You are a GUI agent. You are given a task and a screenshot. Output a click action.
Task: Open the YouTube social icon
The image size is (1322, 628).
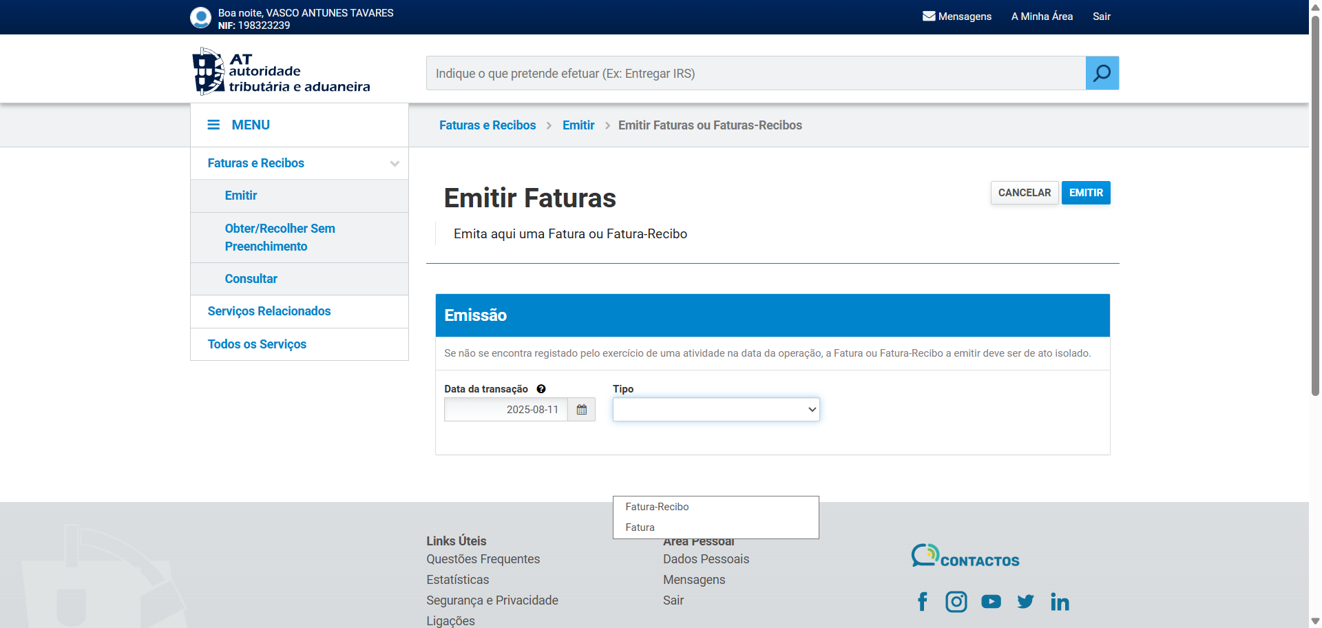pyautogui.click(x=991, y=601)
